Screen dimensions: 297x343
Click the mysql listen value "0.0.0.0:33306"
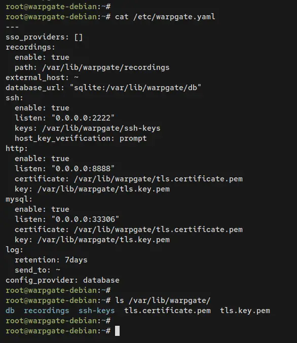pyautogui.click(x=85, y=219)
